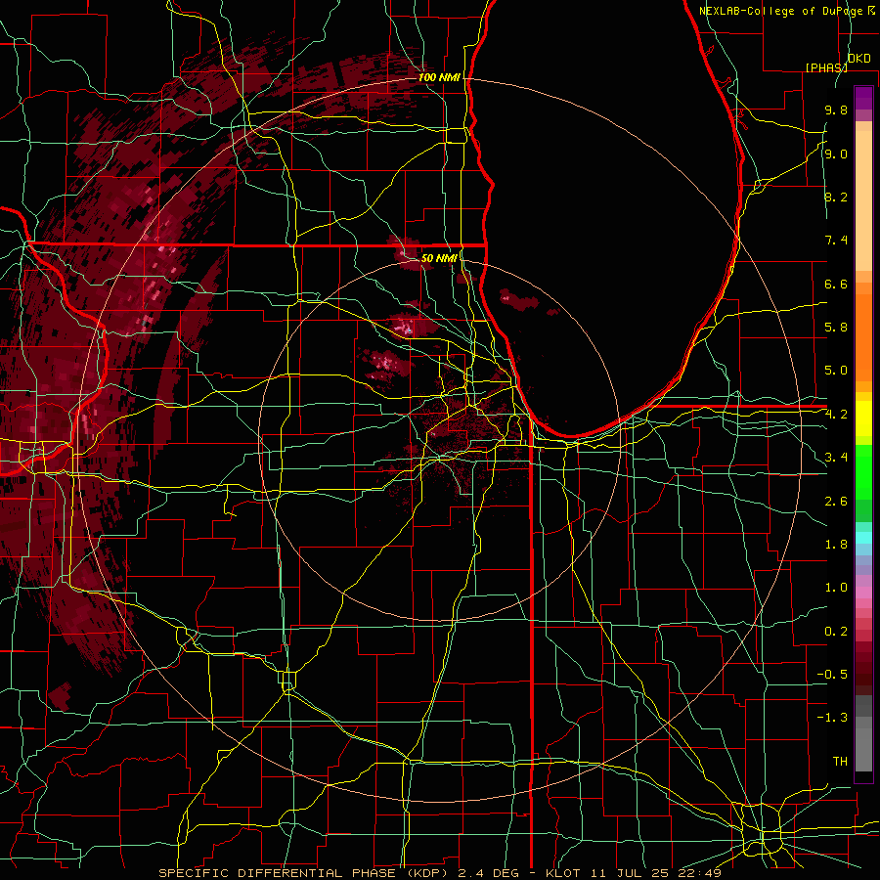This screenshot has width=880, height=880.
Task: Pick the bright yellow color bar segment
Action: (x=863, y=418)
